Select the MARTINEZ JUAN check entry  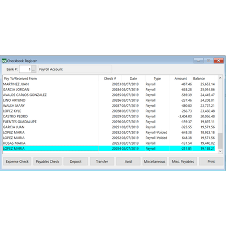coord(109,84)
